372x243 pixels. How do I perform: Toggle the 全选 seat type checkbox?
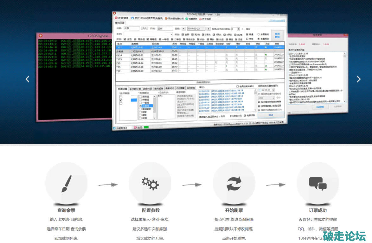point(125,39)
